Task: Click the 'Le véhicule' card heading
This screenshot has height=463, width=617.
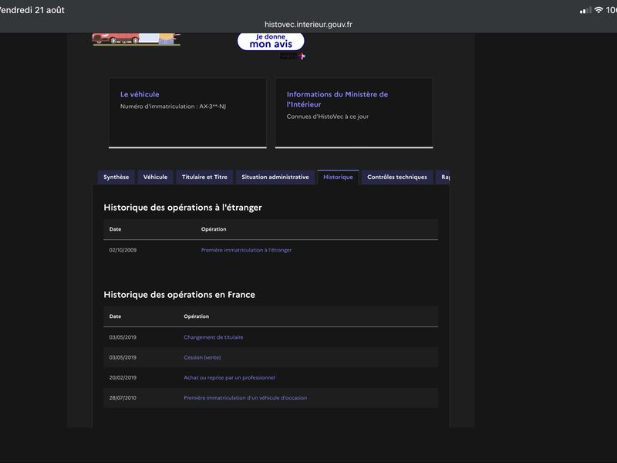Action: pos(140,94)
